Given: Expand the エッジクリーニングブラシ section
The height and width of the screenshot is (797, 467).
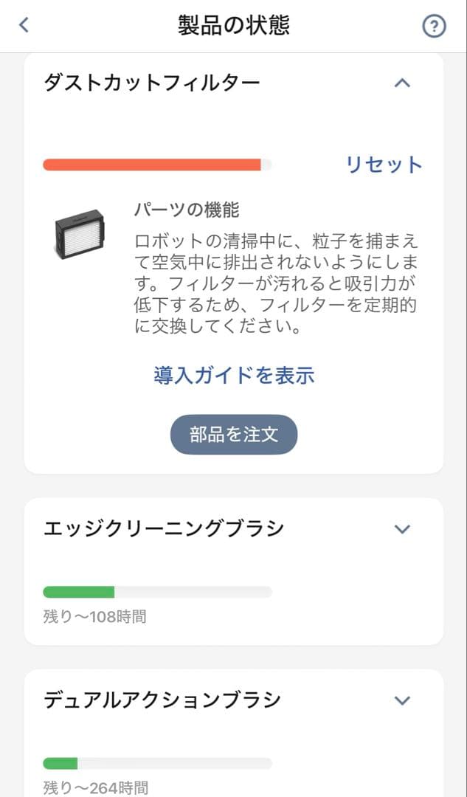Looking at the screenshot, I should pos(403,528).
